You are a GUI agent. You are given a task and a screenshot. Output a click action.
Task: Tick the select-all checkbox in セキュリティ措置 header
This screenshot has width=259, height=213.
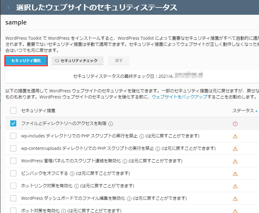pyautogui.click(x=13, y=111)
